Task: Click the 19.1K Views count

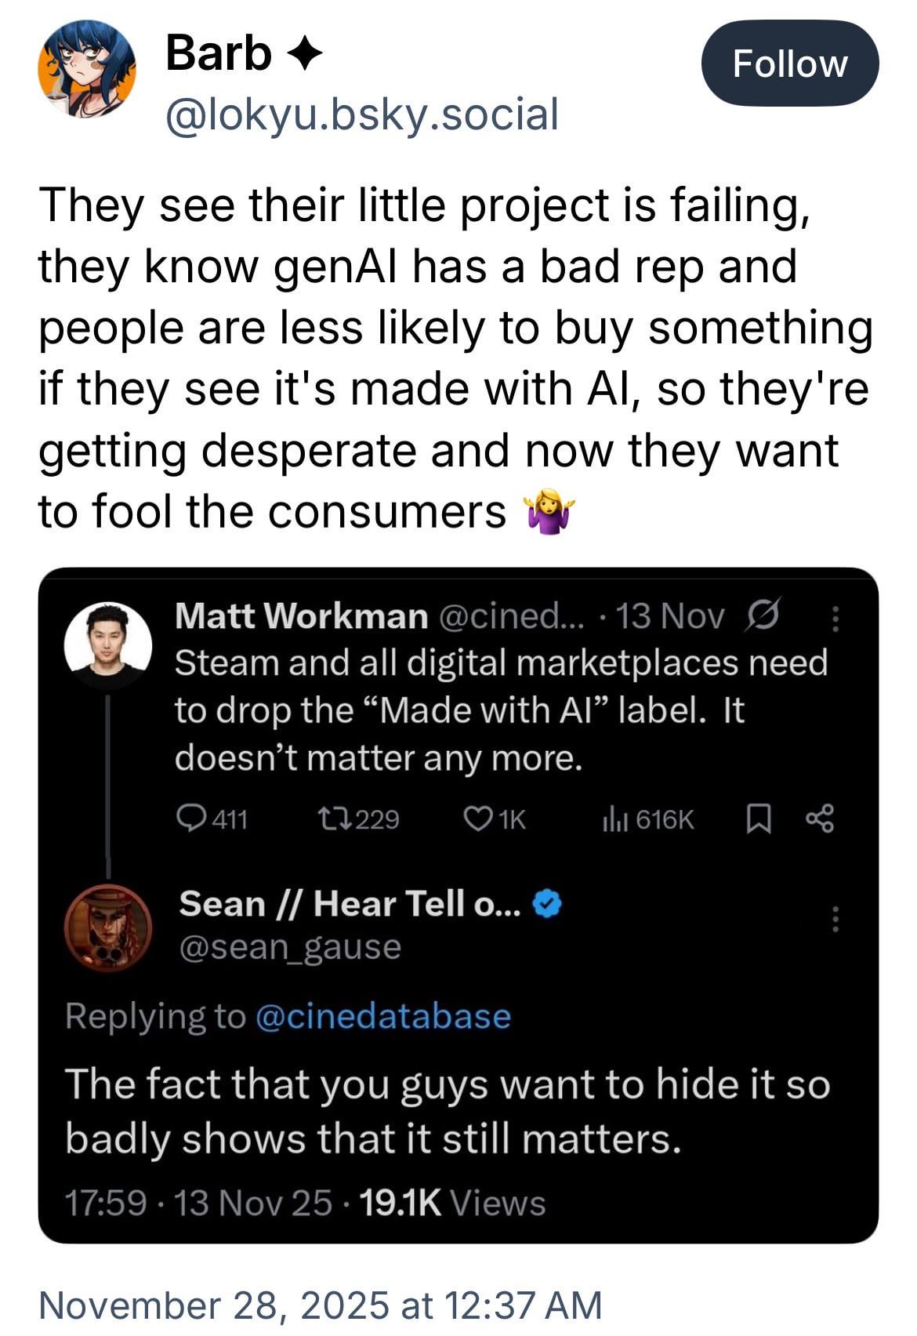Action: pos(451,1203)
